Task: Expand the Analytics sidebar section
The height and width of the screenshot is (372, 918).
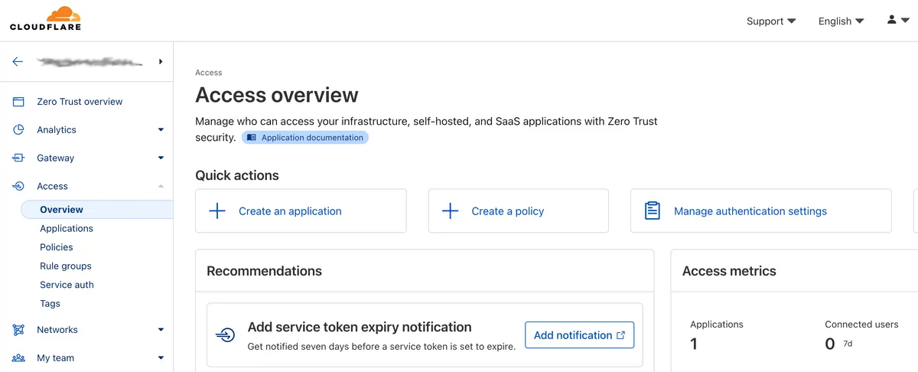Action: tap(161, 130)
